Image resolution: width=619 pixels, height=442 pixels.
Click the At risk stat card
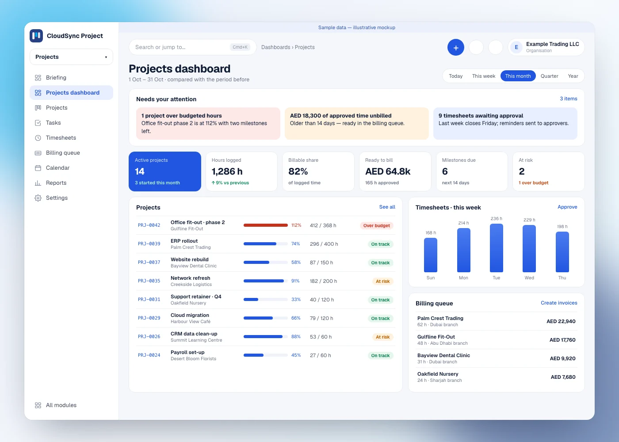[x=549, y=171]
